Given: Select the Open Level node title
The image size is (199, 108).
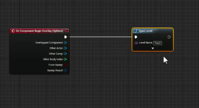Looking at the screenshot, I should tap(145, 31).
